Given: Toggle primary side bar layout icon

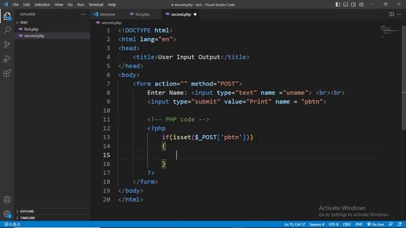Looking at the screenshot, I should [x=337, y=4].
